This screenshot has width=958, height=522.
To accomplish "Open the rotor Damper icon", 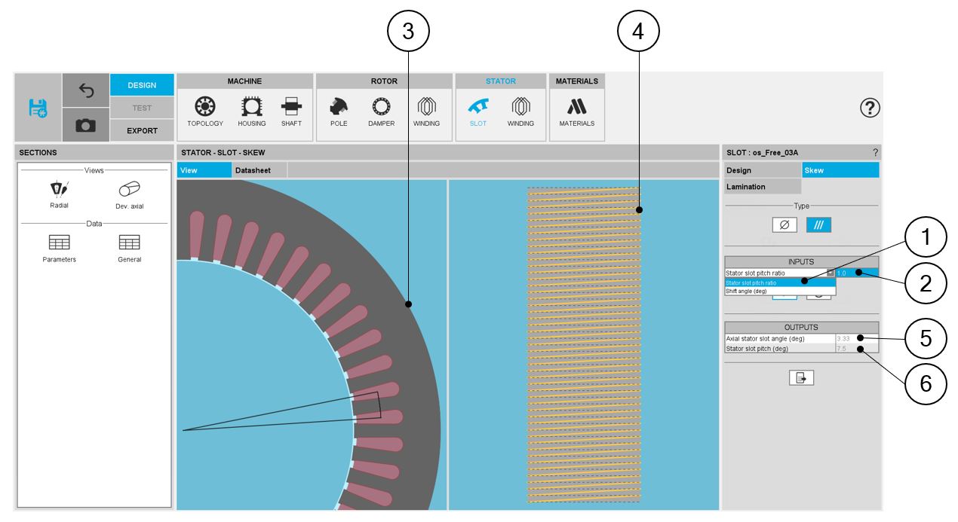I will click(x=381, y=111).
